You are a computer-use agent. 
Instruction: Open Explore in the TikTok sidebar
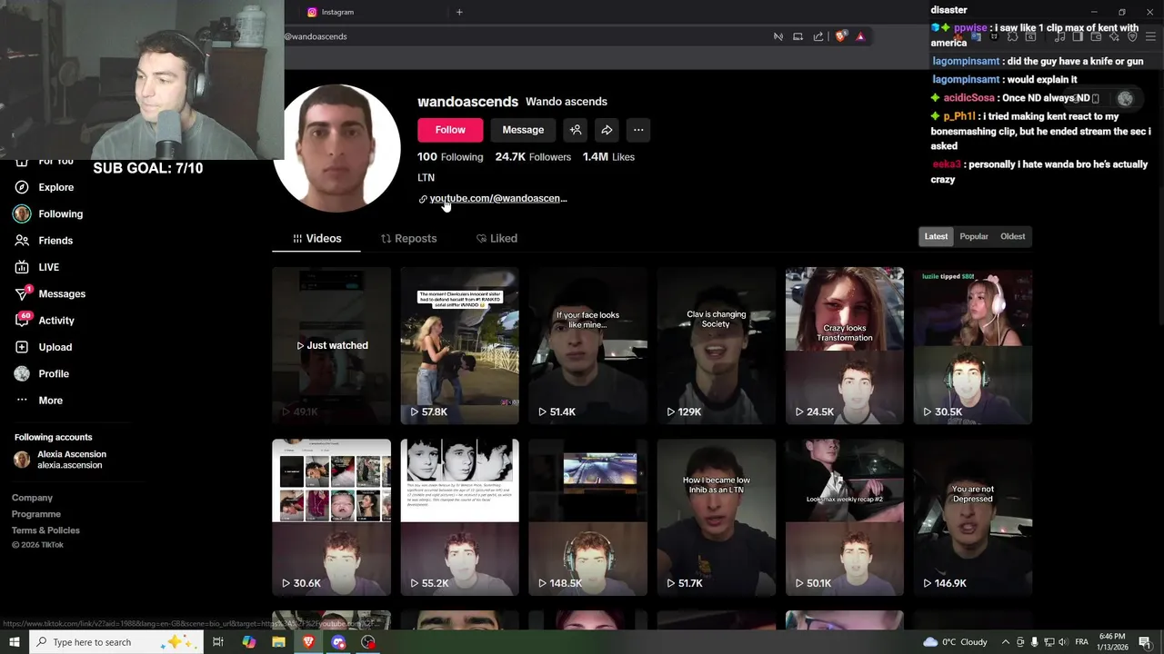44,187
